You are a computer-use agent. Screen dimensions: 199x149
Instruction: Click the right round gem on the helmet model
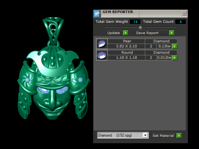coord(80,79)
